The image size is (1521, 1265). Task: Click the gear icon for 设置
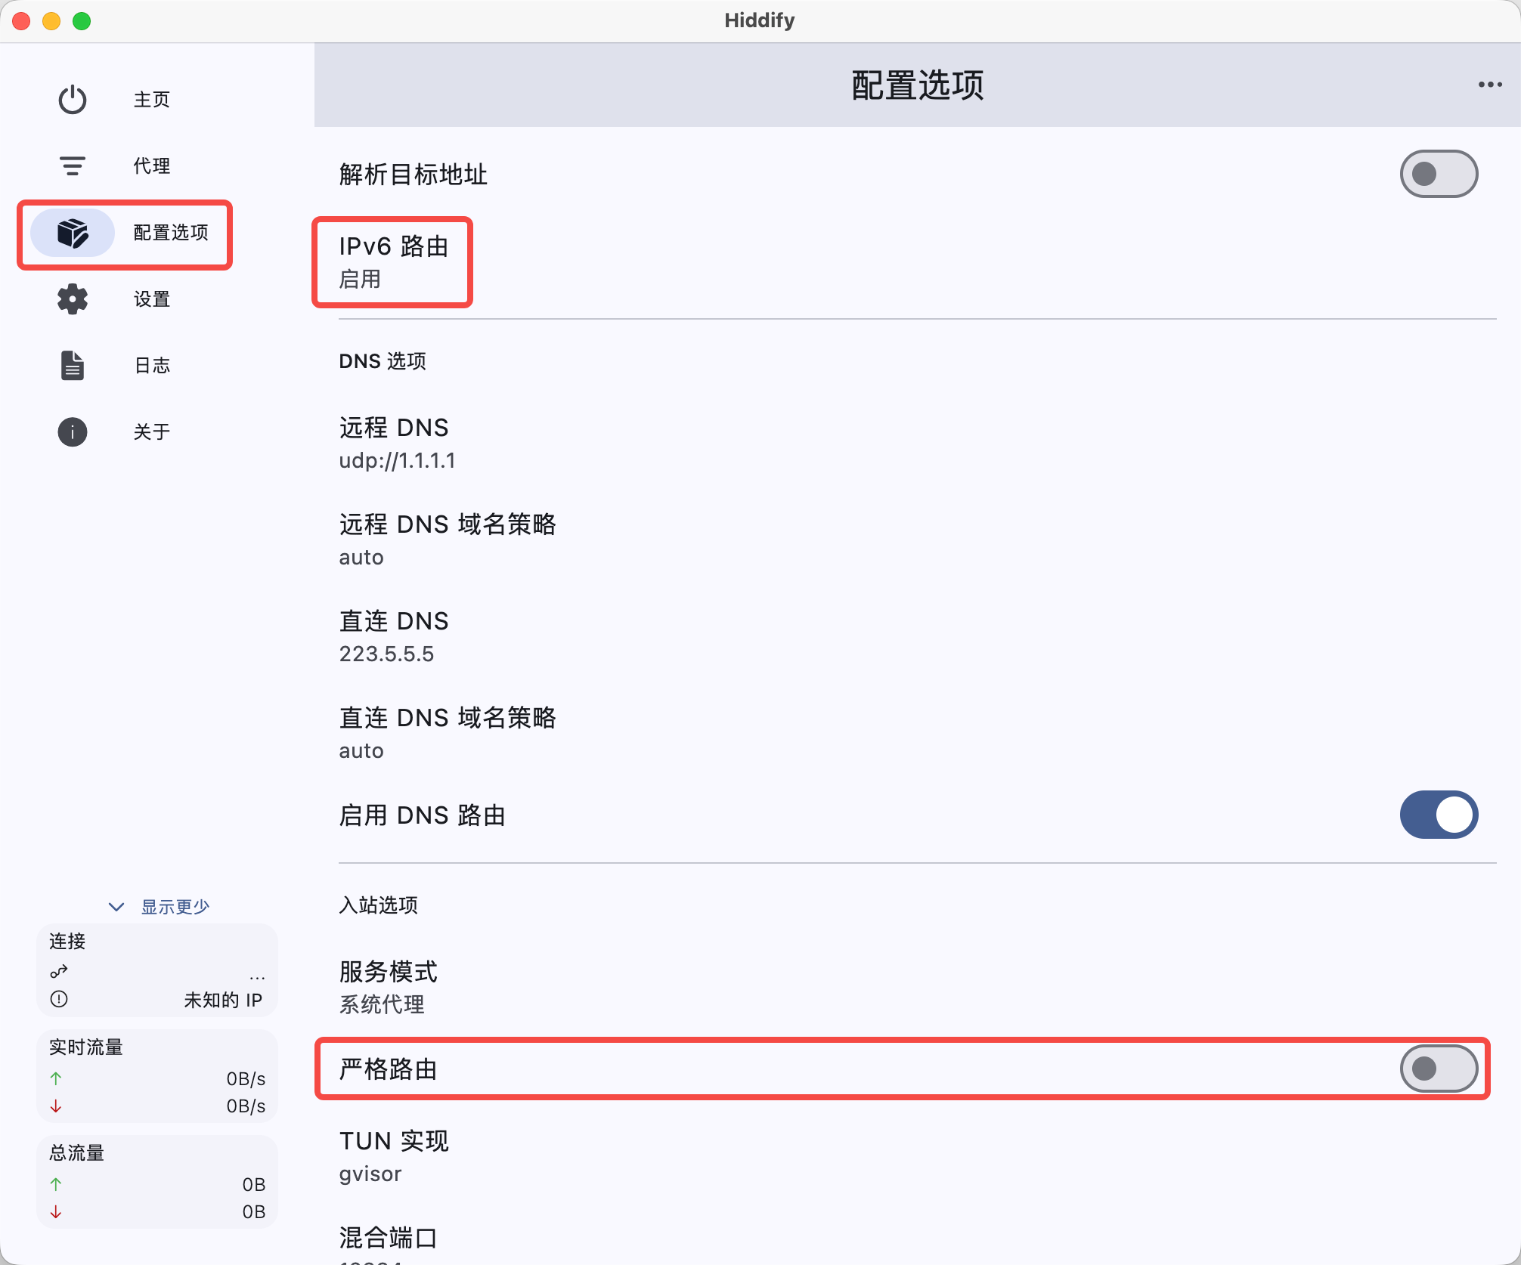pyautogui.click(x=73, y=299)
